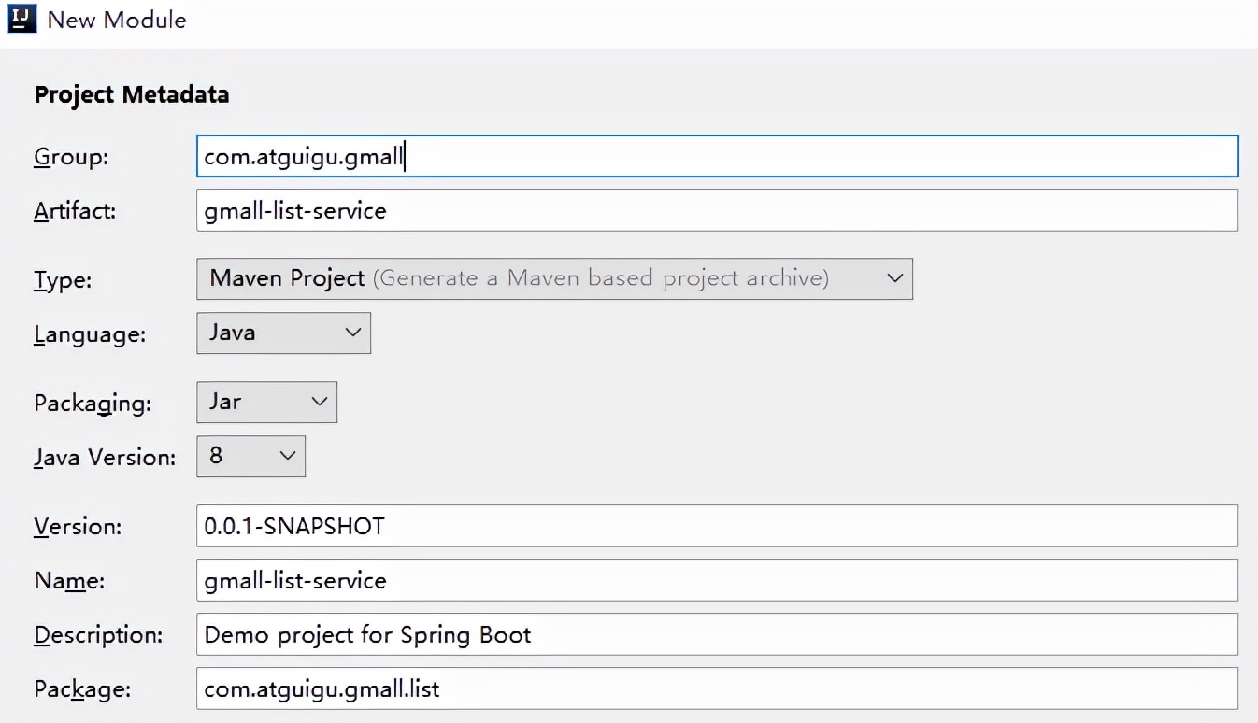
Task: Click the IntelliJ IDEA logo icon
Action: click(21, 19)
